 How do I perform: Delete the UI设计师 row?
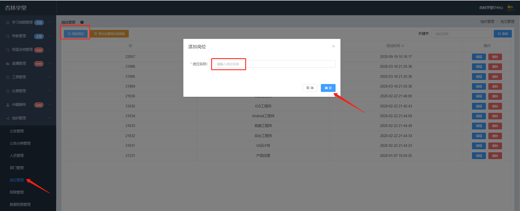click(495, 146)
